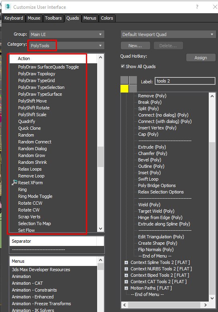Select the dashed separator line item
The image size is (218, 312).
[38, 250]
